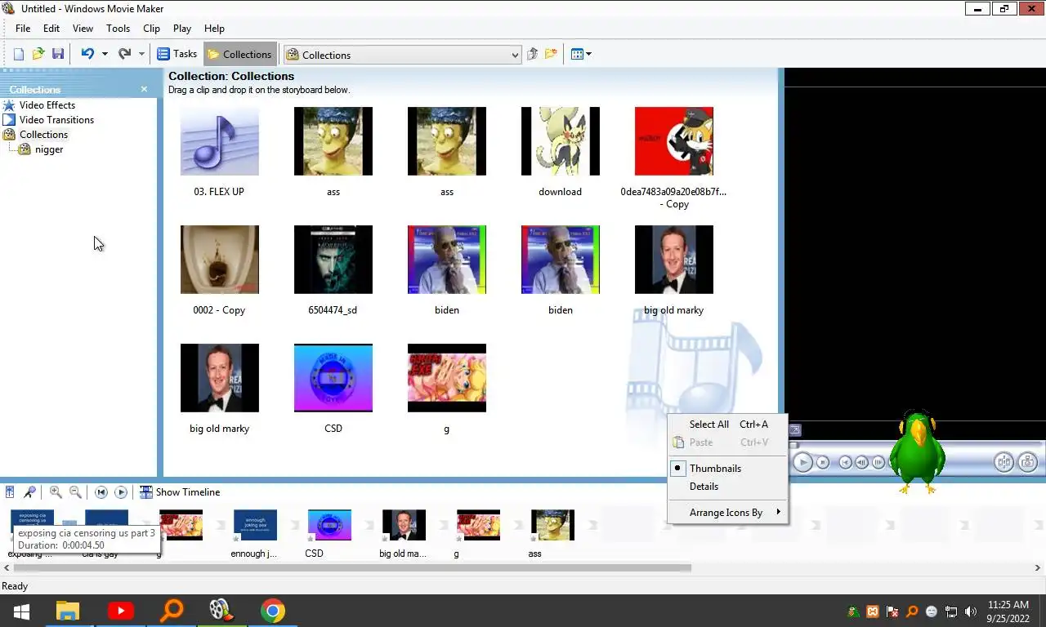Create a new collection folder
1046x627 pixels.
click(552, 55)
